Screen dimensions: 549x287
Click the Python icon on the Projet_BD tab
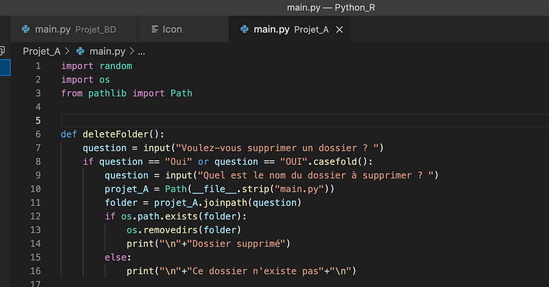[x=26, y=29]
